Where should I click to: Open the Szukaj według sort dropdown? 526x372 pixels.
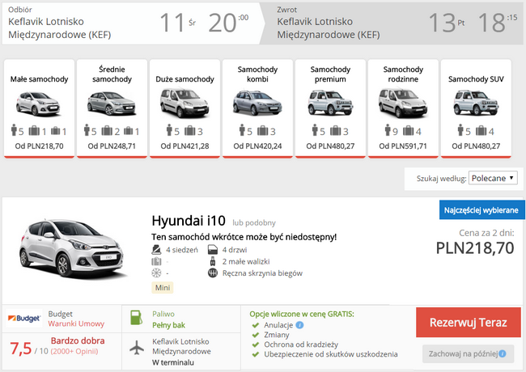pos(493,178)
